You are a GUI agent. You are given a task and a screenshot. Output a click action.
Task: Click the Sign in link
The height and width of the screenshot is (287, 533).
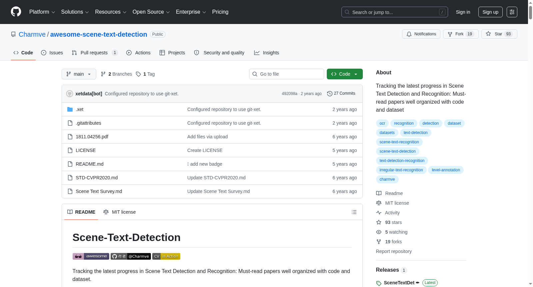tap(463, 12)
